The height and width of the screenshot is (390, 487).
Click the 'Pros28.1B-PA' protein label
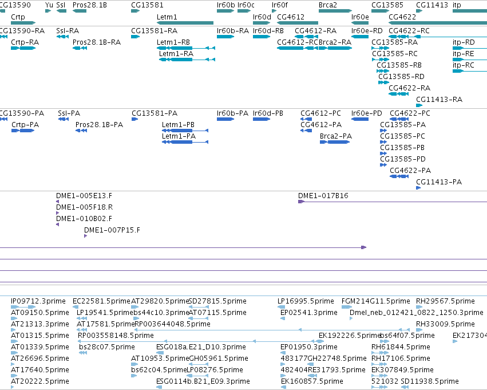coord(100,125)
